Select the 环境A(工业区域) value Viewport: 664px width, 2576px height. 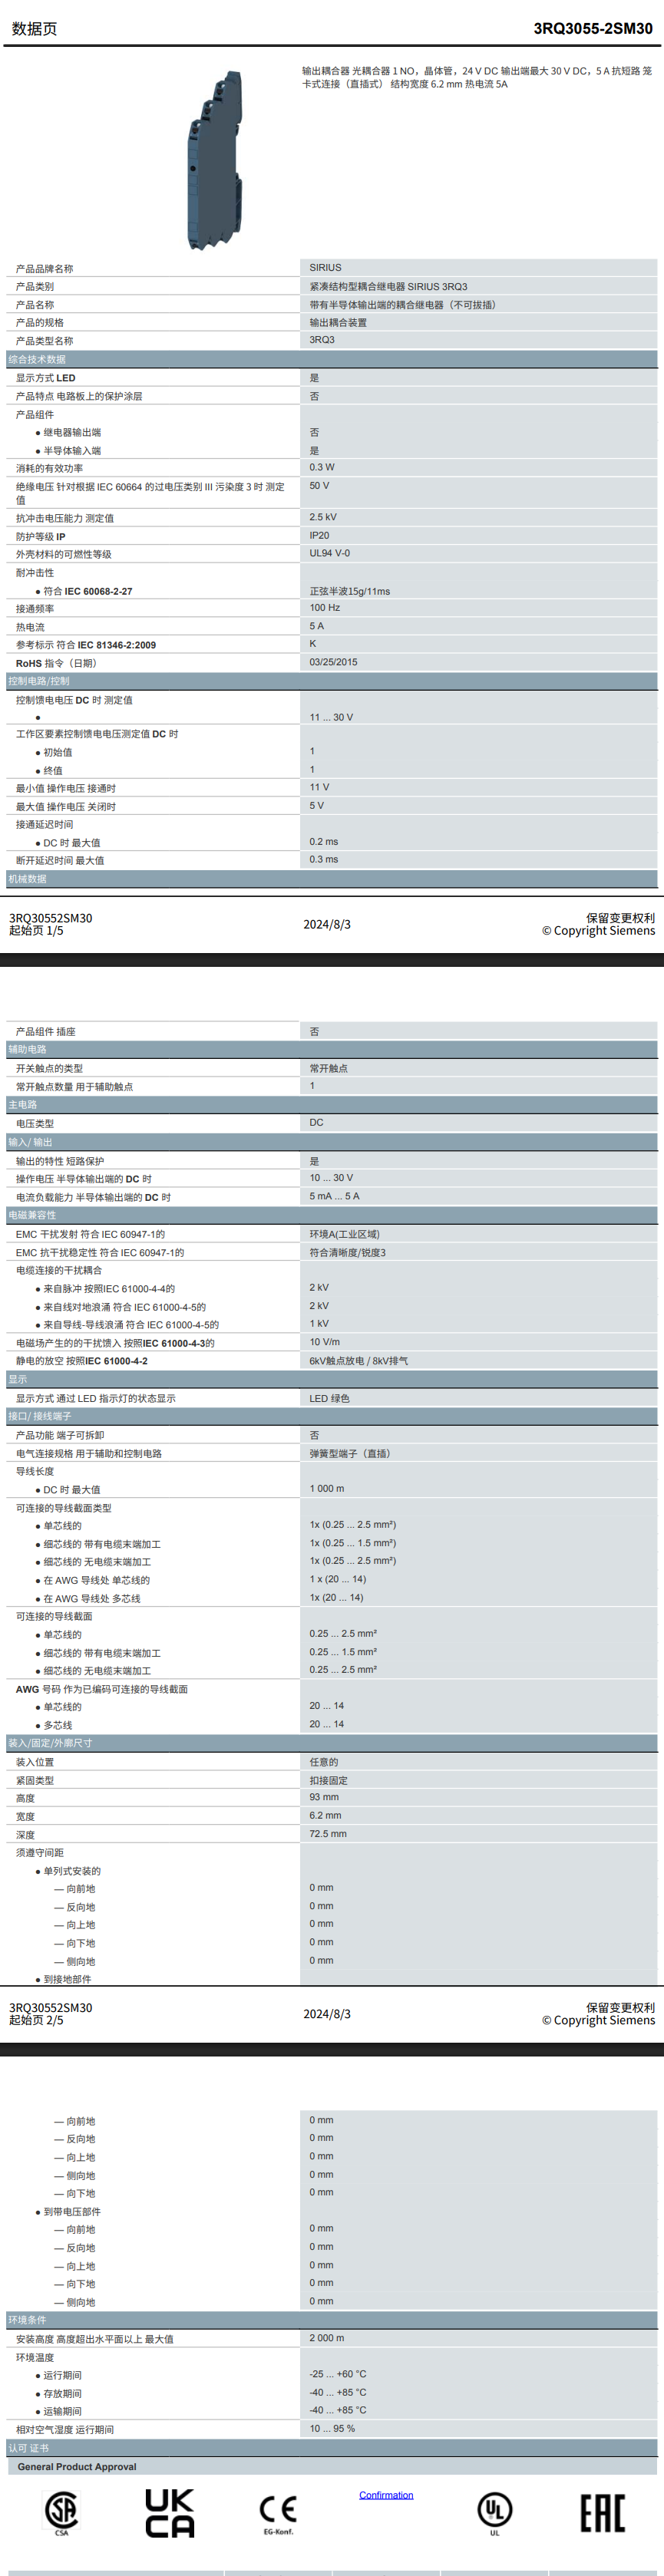tap(344, 1234)
